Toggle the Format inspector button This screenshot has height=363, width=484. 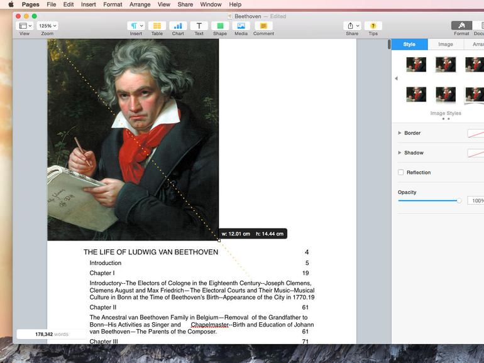point(461,25)
